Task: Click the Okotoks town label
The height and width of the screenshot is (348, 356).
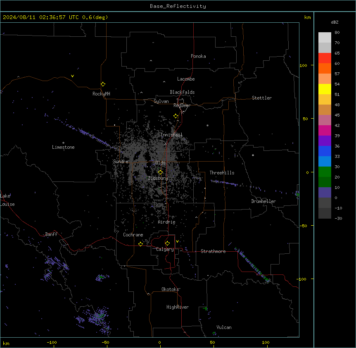Action: tap(170, 289)
